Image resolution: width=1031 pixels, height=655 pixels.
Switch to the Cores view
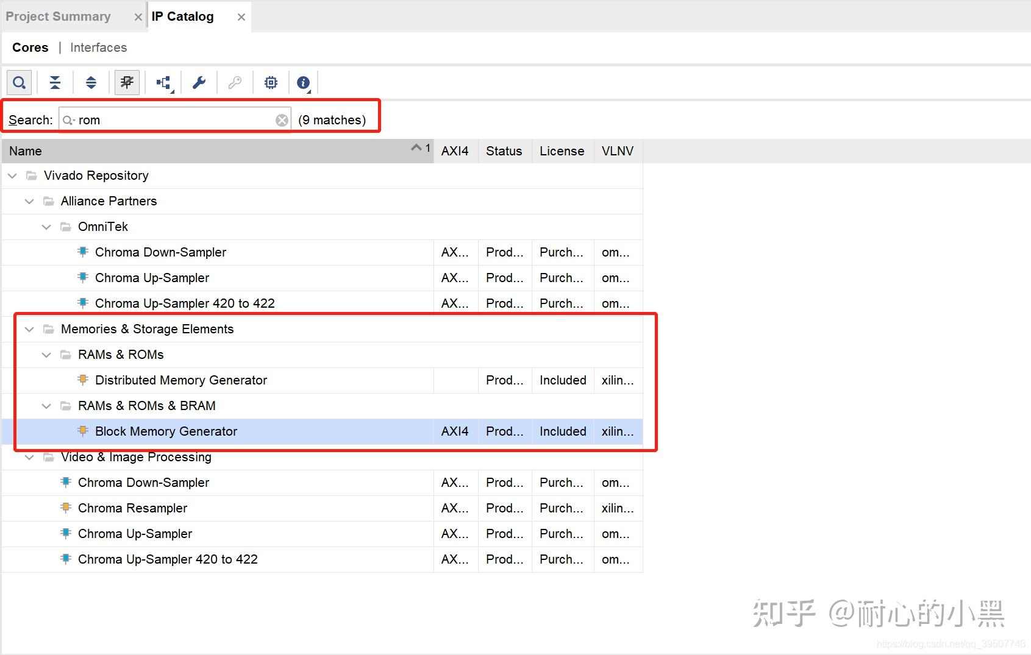30,48
